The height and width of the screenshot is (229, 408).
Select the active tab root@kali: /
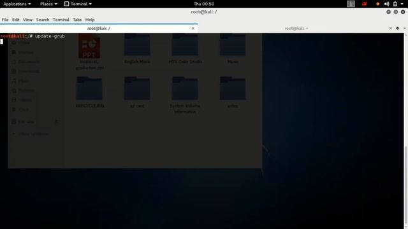[x=99, y=28]
